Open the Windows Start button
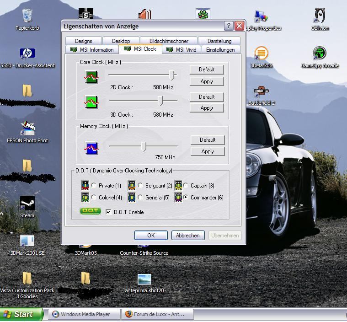 click(x=21, y=314)
